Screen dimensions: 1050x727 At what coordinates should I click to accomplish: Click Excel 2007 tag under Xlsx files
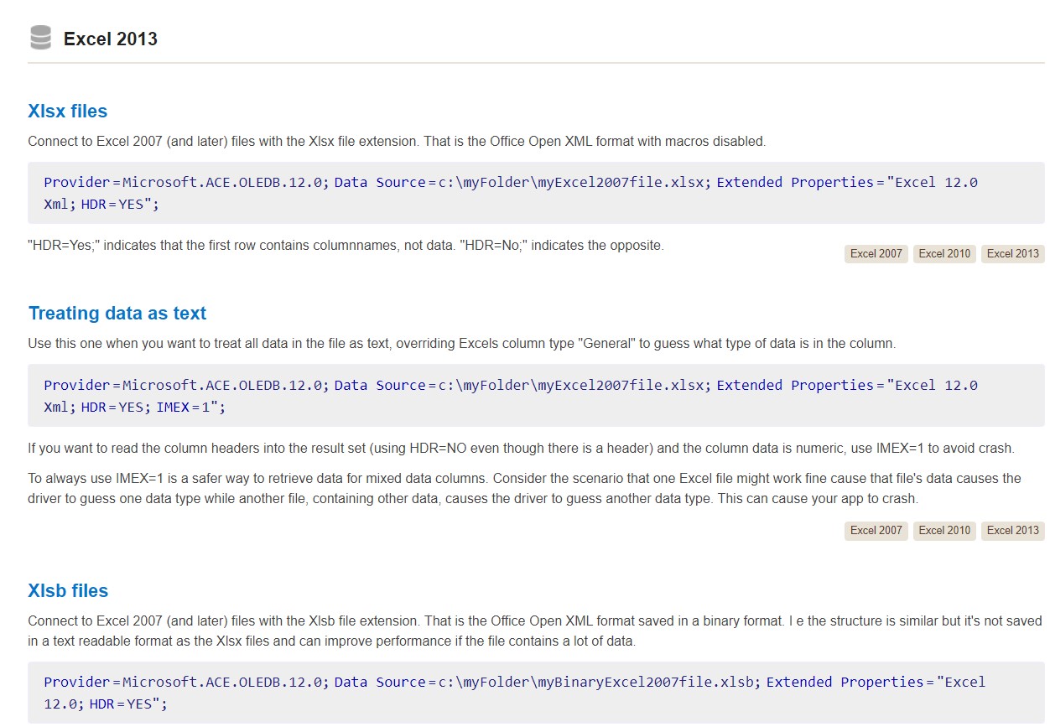click(x=876, y=253)
